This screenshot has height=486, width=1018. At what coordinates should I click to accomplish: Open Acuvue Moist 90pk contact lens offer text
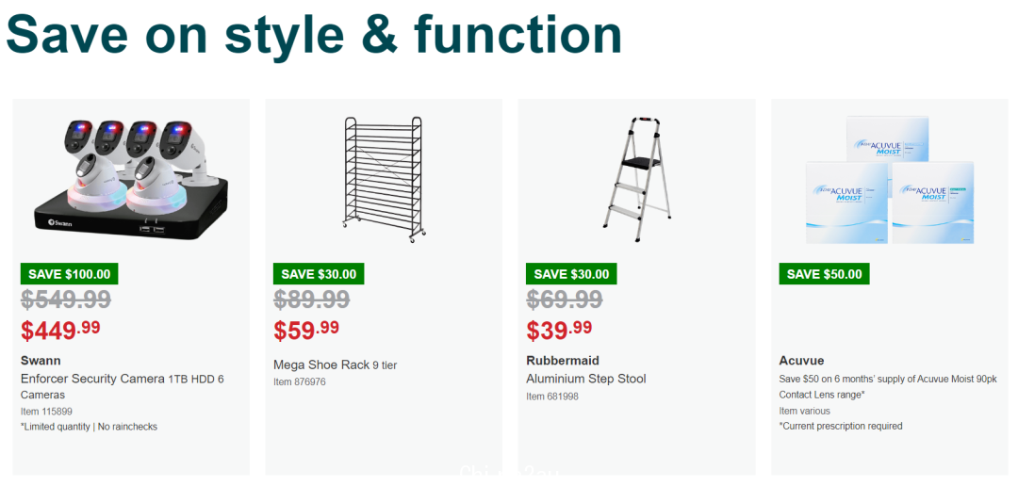click(888, 387)
